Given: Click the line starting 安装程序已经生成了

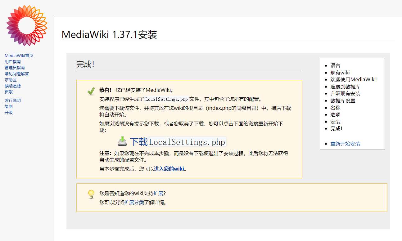Looking at the screenshot, I should 181,99.
